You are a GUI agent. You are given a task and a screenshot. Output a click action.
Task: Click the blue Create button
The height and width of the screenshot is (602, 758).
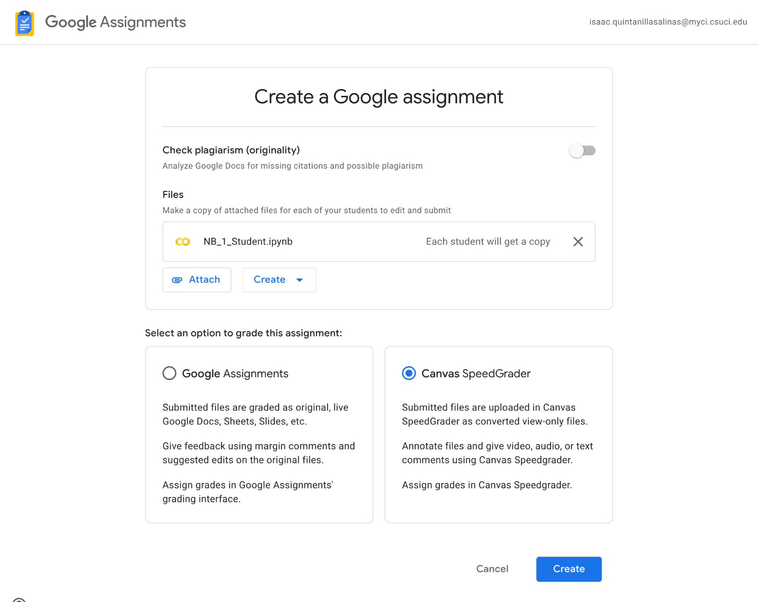tap(568, 569)
